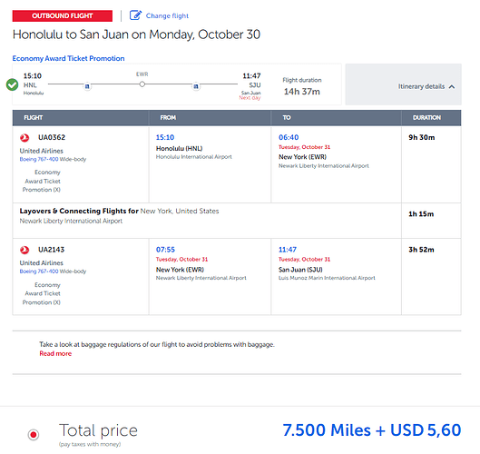
Task: Click Boeing 767-400 link under UA2143
Action: point(39,271)
